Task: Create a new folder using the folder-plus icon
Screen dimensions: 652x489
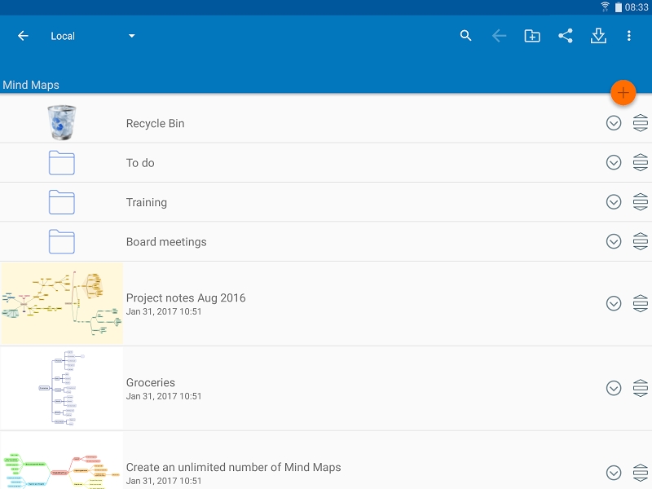Action: pos(531,36)
